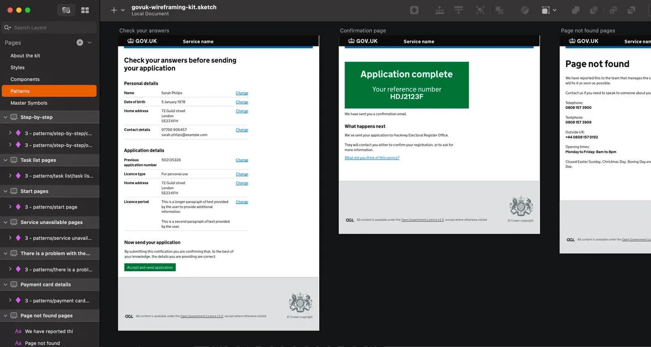The height and width of the screenshot is (347, 651).
Task: Collapse the Task list pages artboard
Action: pos(5,160)
